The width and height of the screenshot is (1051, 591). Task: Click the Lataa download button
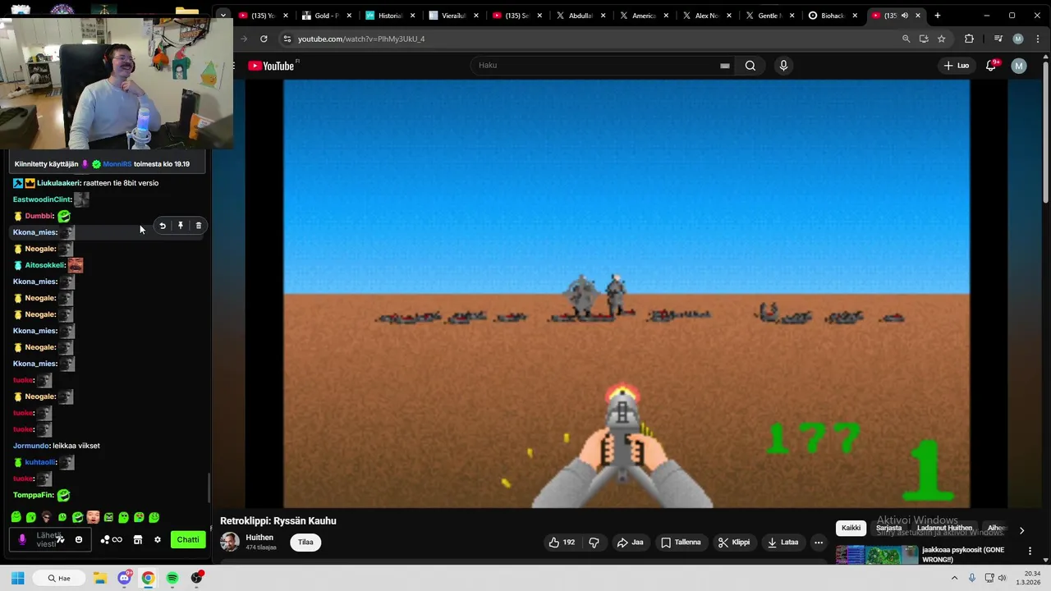pyautogui.click(x=783, y=543)
